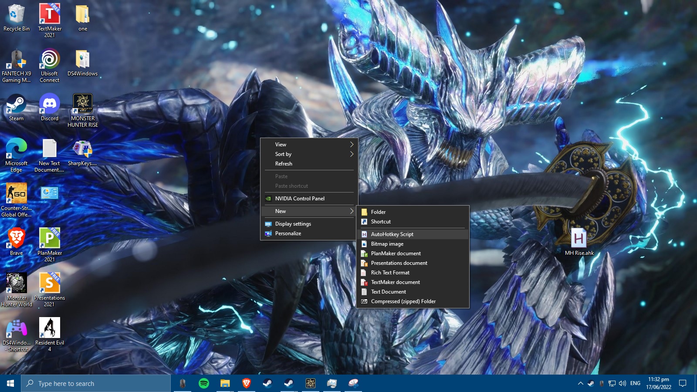Open the network status tray icon

tap(612, 383)
